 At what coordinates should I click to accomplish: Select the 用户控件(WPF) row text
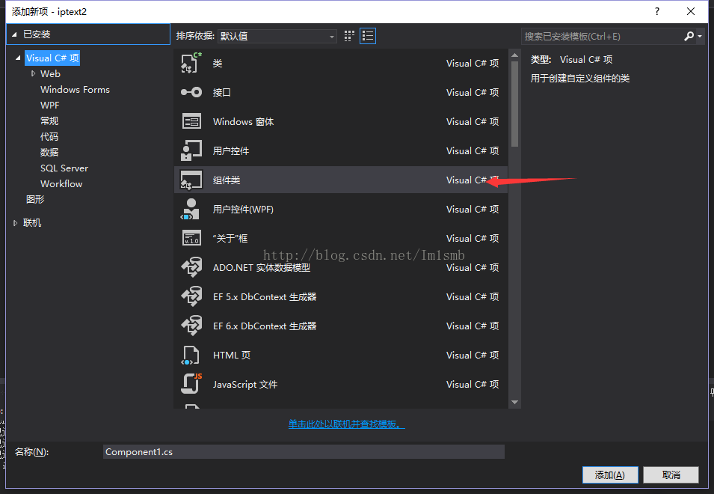243,209
